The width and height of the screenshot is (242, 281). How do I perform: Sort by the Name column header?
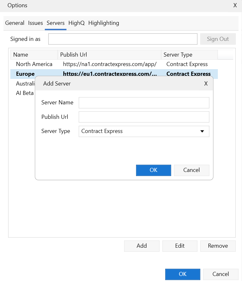(x=34, y=55)
